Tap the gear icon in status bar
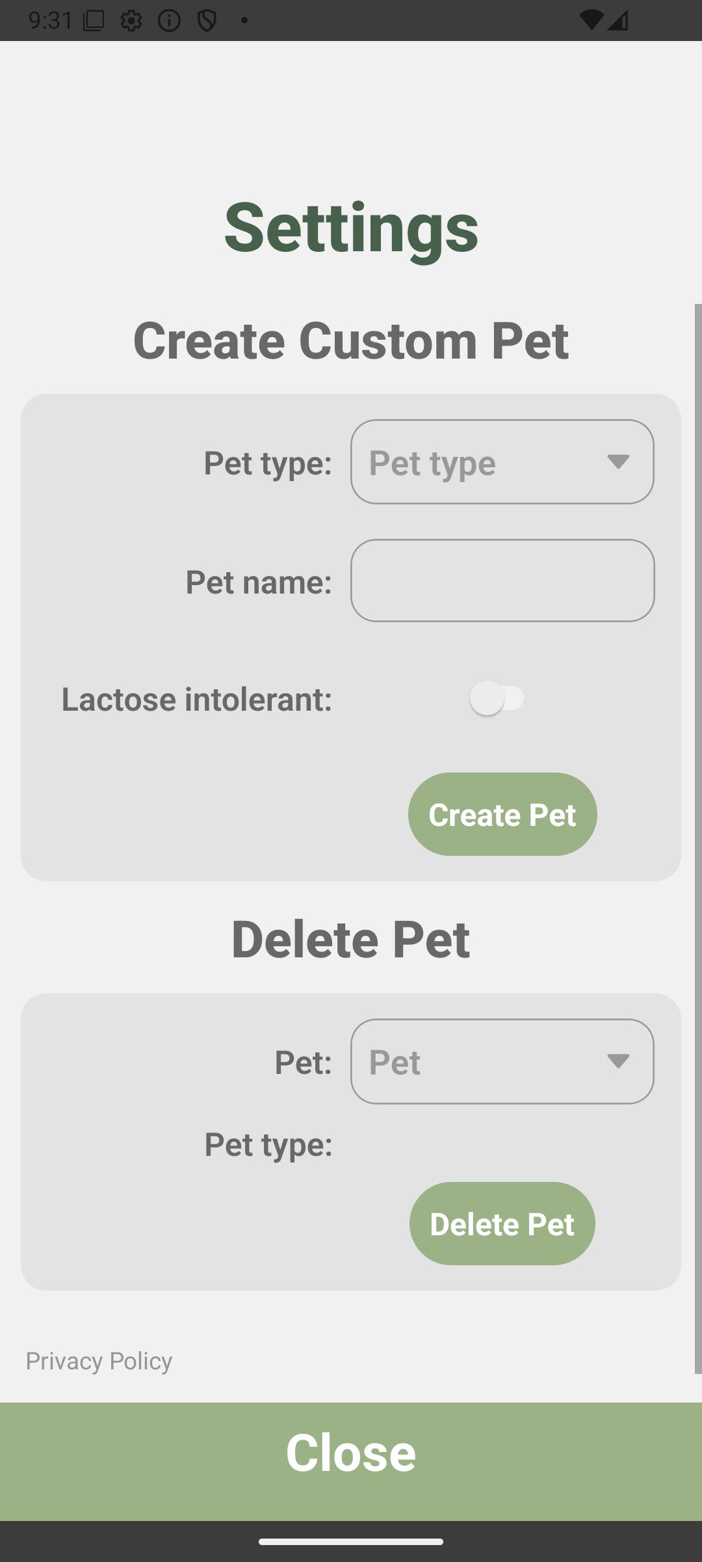This screenshot has width=702, height=1562. [x=131, y=21]
